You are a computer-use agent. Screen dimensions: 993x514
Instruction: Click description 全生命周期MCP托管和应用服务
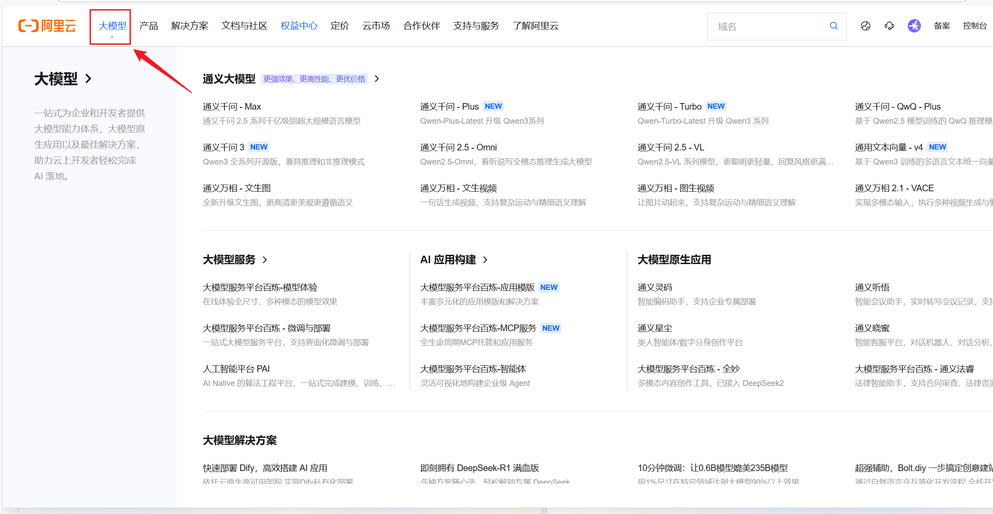476,343
